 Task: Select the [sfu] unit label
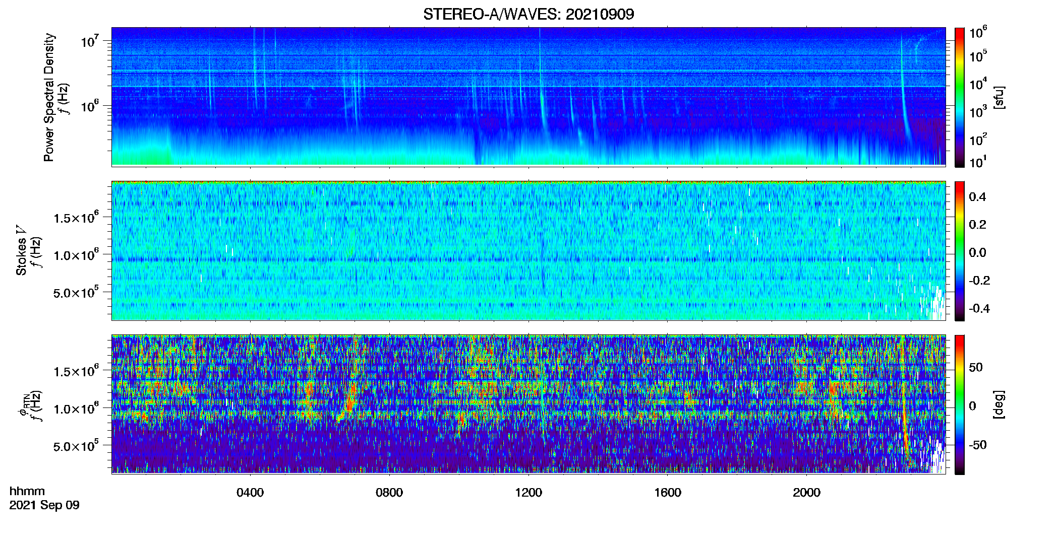(x=999, y=97)
